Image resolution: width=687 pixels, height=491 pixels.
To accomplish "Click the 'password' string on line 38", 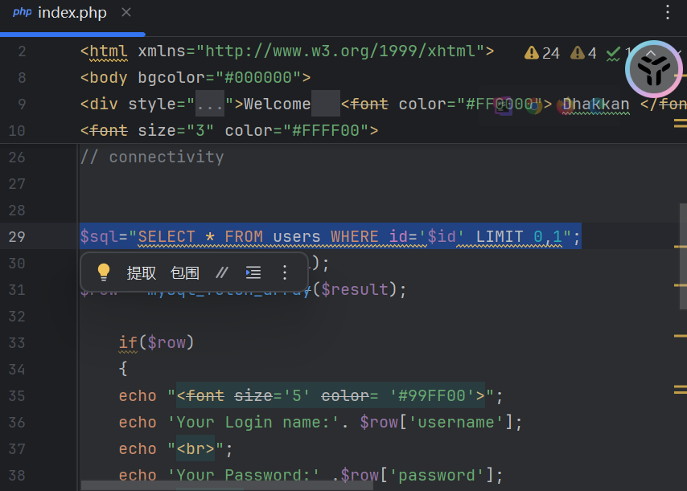I will pos(436,475).
